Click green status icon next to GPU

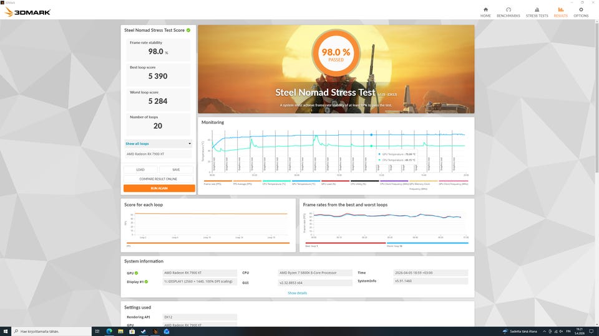click(x=137, y=273)
